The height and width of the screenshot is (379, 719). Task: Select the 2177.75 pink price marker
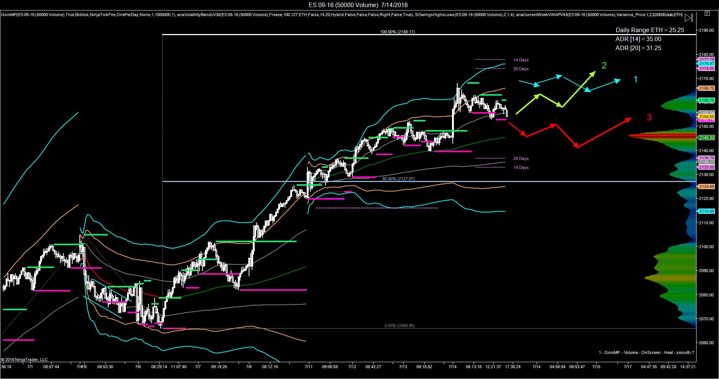click(x=706, y=59)
